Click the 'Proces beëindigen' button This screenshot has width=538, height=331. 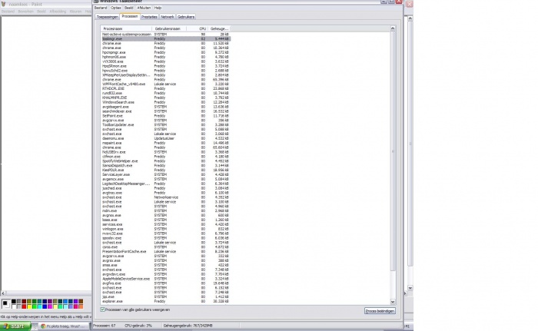(x=380, y=311)
